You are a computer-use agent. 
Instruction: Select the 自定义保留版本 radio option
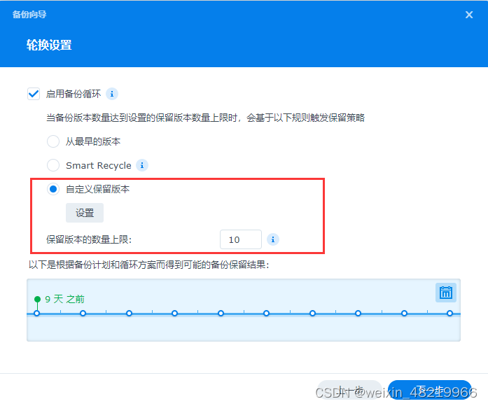pyautogui.click(x=53, y=189)
